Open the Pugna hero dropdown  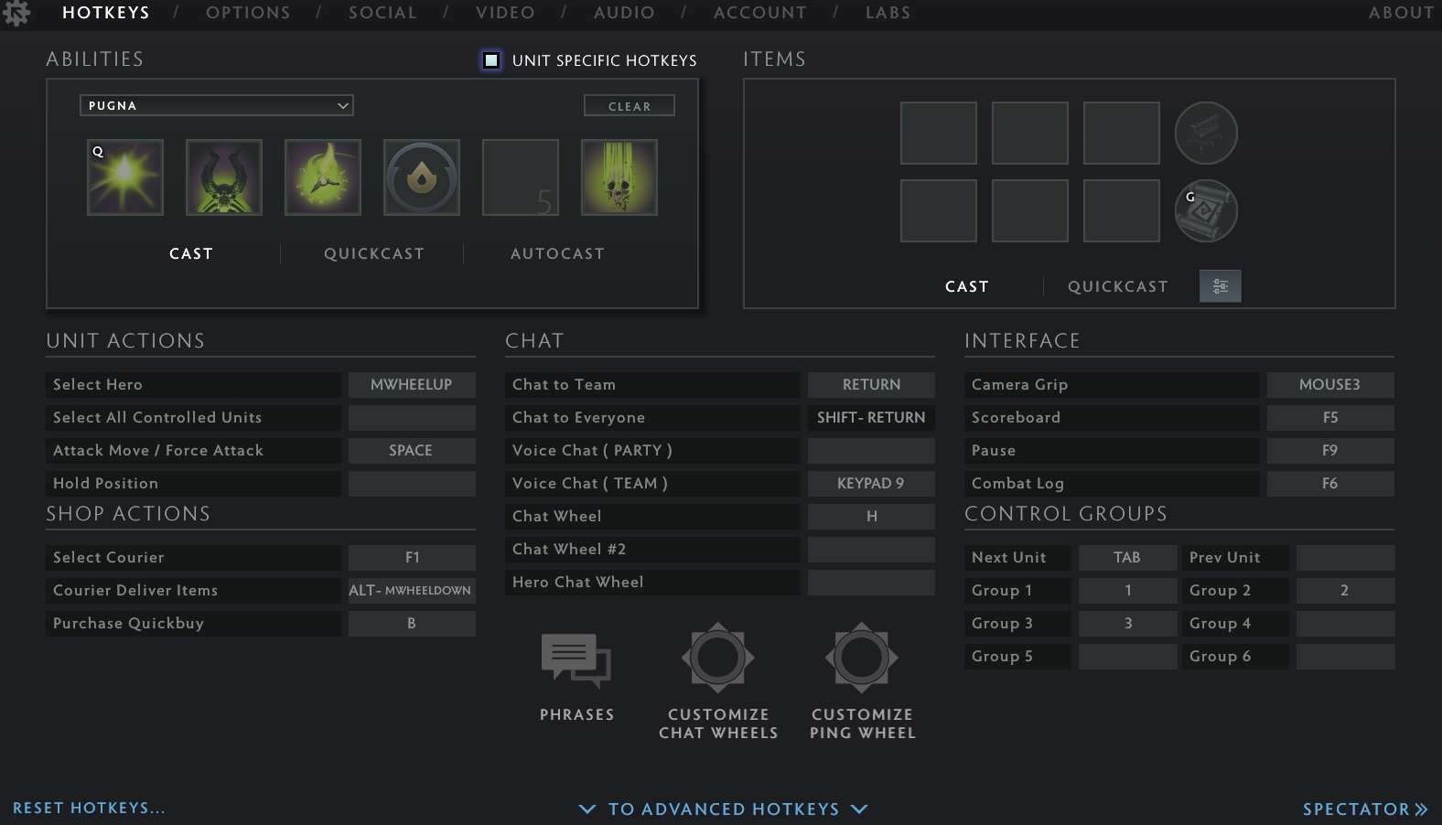click(217, 105)
